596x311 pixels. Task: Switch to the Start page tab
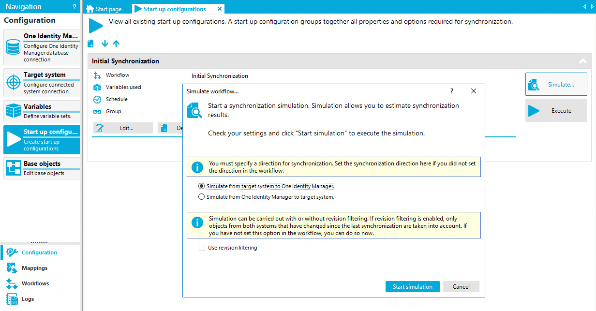104,9
